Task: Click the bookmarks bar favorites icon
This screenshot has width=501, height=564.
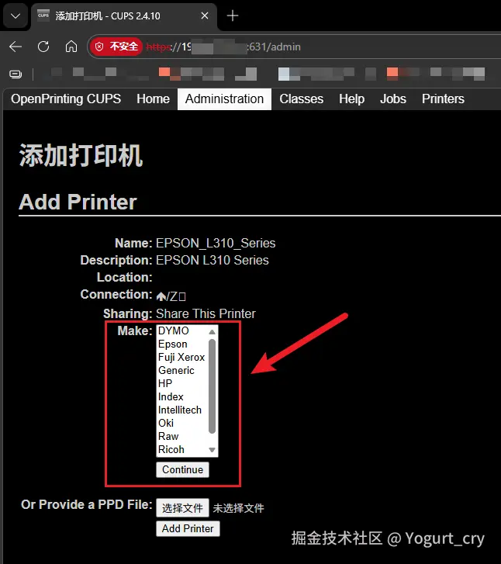Action: coord(15,74)
